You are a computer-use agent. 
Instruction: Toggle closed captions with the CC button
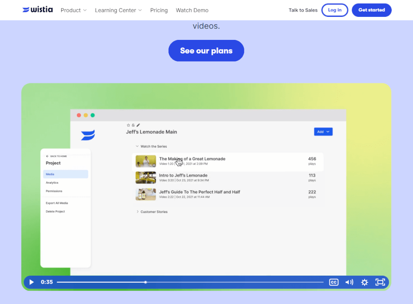pos(334,282)
